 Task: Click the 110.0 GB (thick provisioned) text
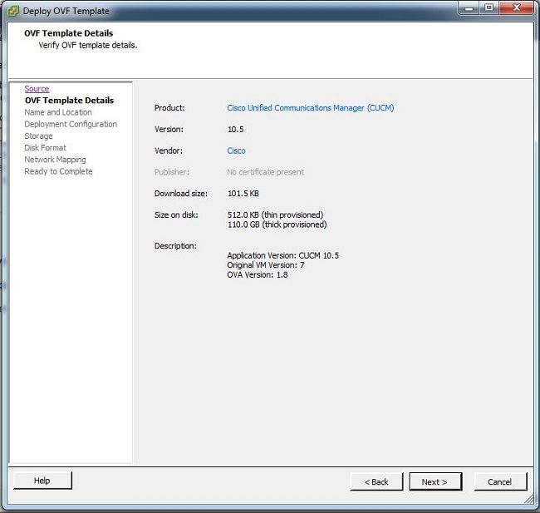coord(277,224)
